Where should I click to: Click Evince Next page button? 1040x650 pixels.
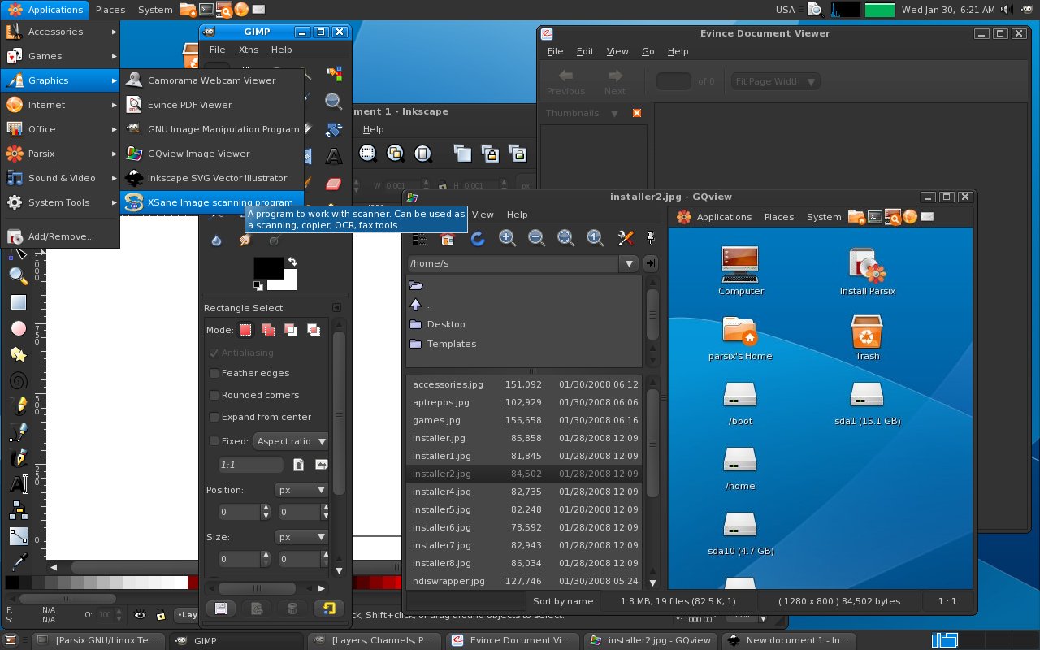coord(615,81)
